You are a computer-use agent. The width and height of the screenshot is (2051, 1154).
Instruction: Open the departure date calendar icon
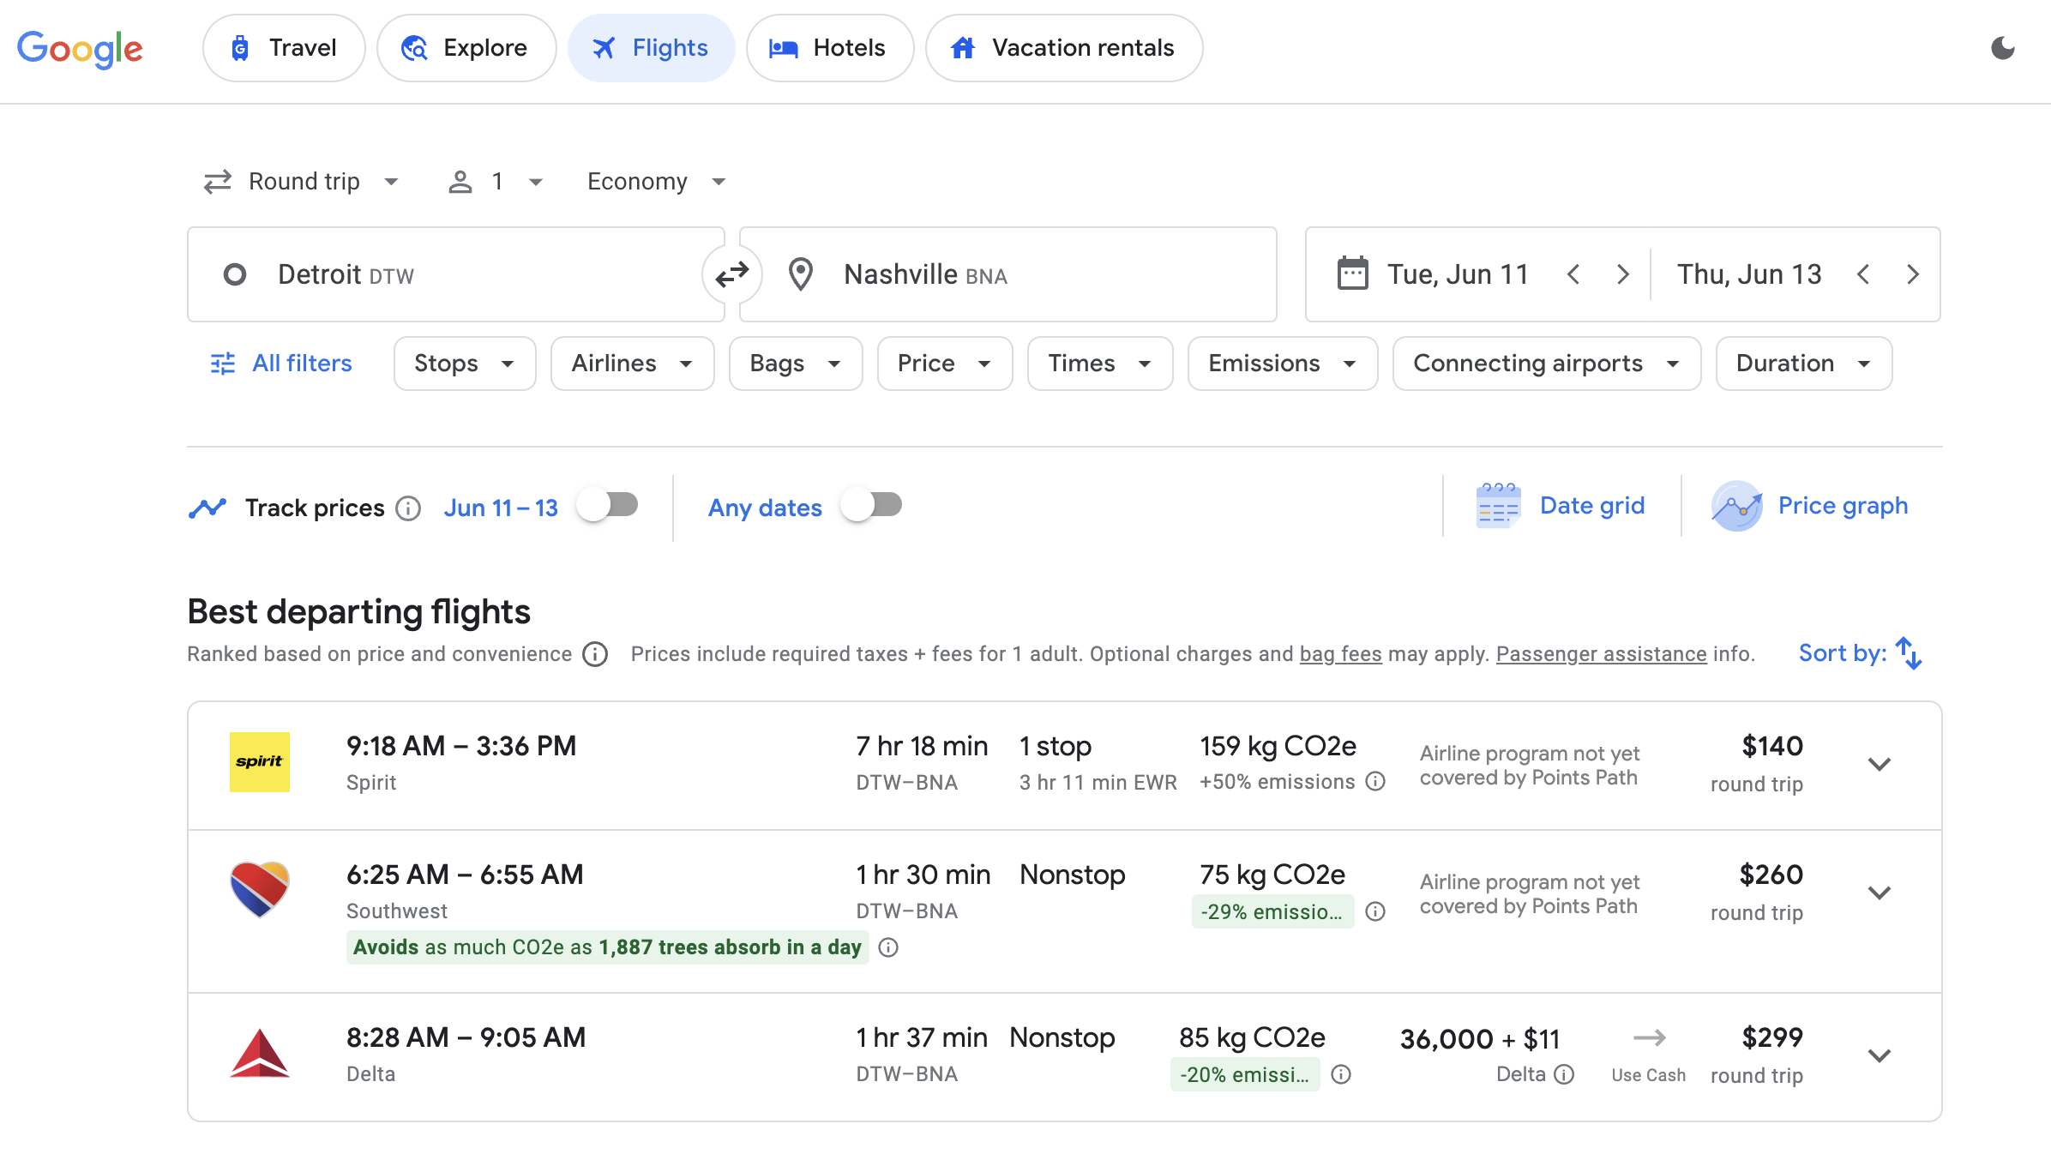[x=1352, y=274]
